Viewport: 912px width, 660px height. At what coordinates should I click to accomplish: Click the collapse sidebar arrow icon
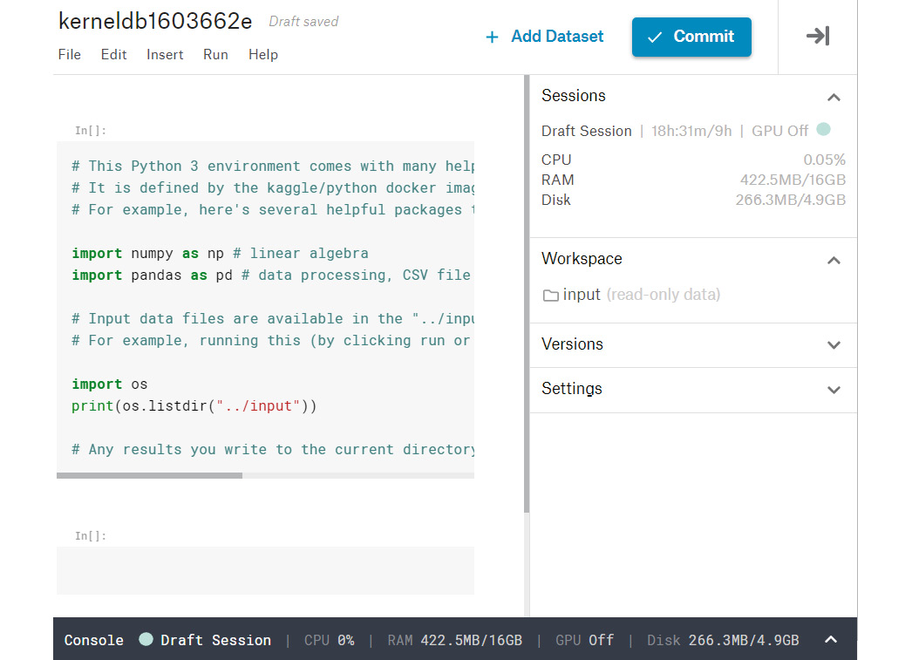(x=818, y=36)
